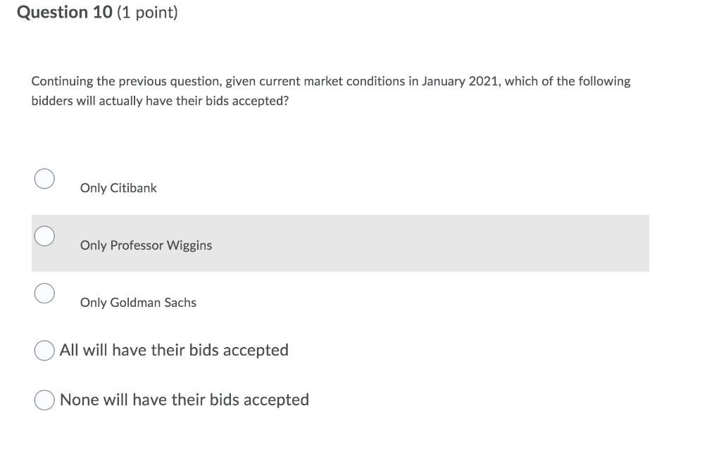The width and height of the screenshot is (721, 454).
Task: Click the "Only Professor Wiggins" answer label
Action: [x=145, y=245]
